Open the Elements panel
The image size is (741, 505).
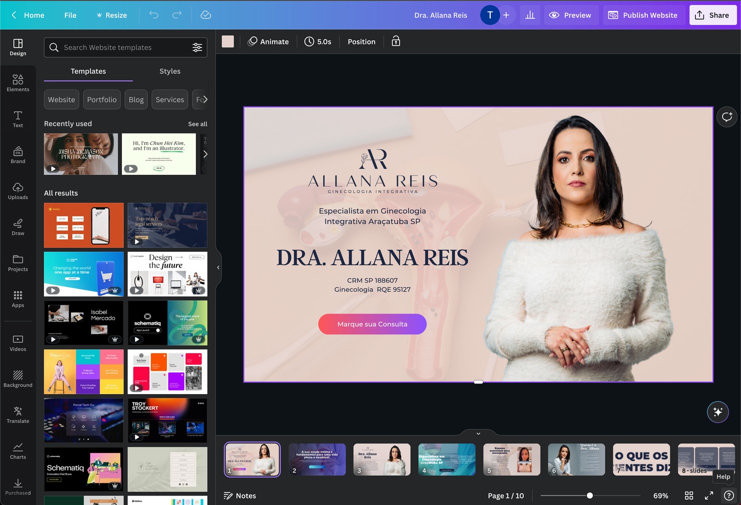pos(18,82)
